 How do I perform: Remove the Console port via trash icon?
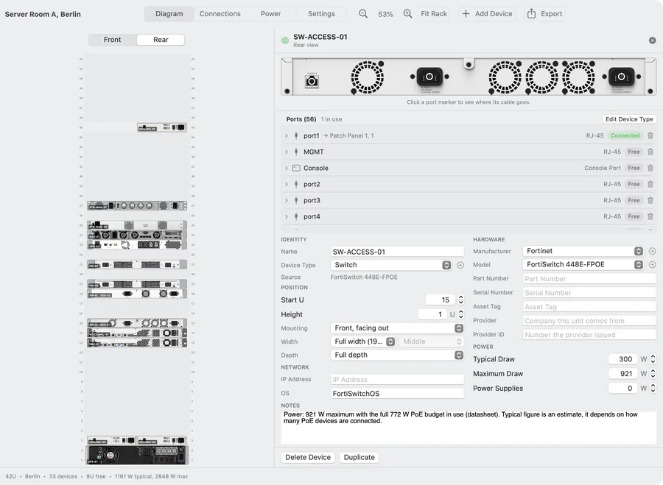[x=650, y=168]
